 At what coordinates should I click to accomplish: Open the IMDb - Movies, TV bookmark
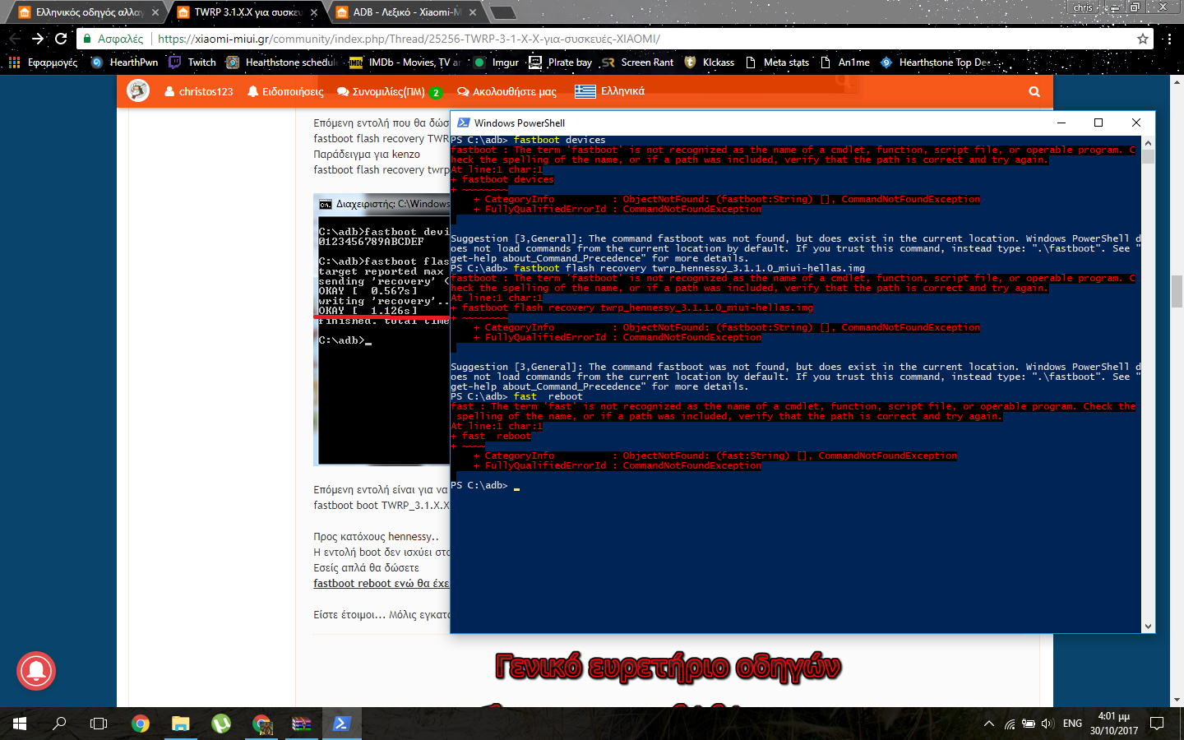pyautogui.click(x=405, y=62)
